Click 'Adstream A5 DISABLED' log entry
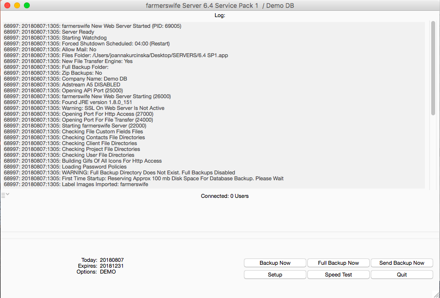 tap(62, 85)
